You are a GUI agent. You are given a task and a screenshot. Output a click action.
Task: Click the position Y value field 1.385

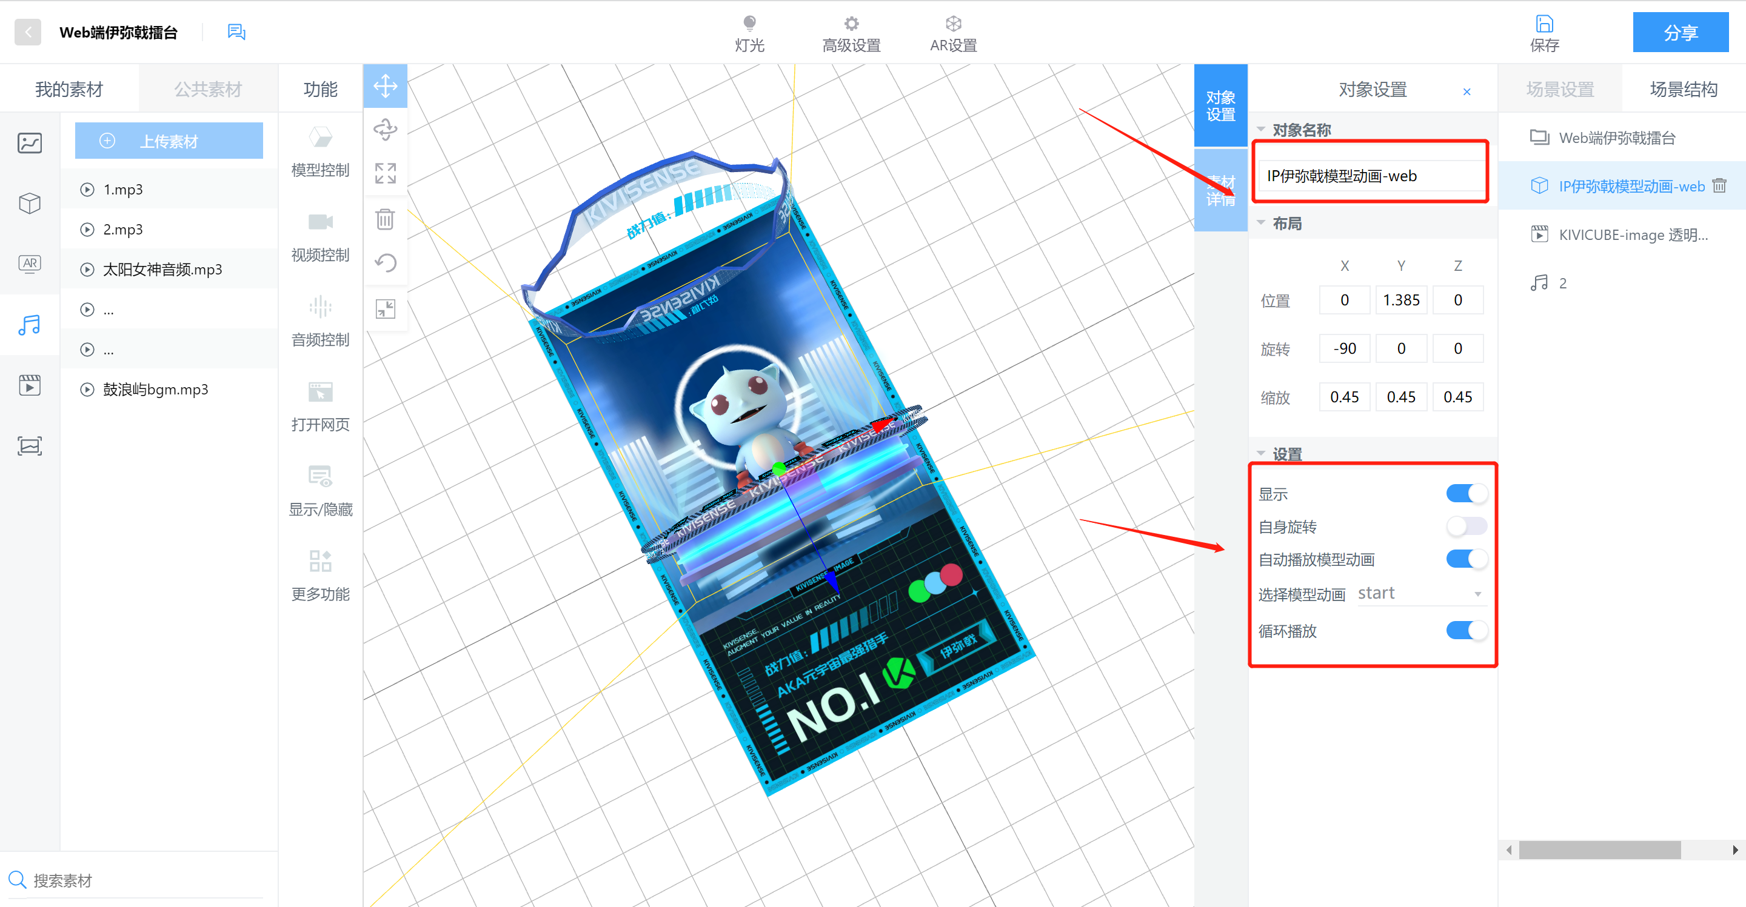point(1400,300)
